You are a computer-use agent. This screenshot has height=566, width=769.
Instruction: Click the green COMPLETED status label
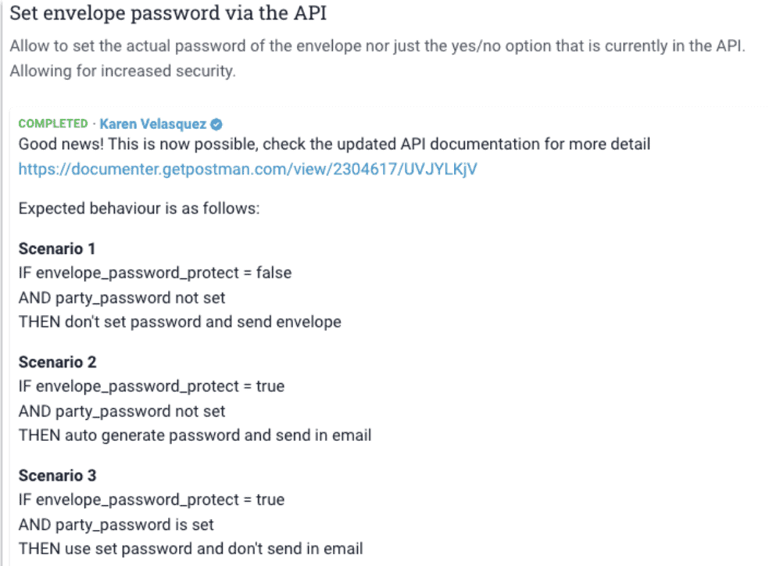click(53, 124)
